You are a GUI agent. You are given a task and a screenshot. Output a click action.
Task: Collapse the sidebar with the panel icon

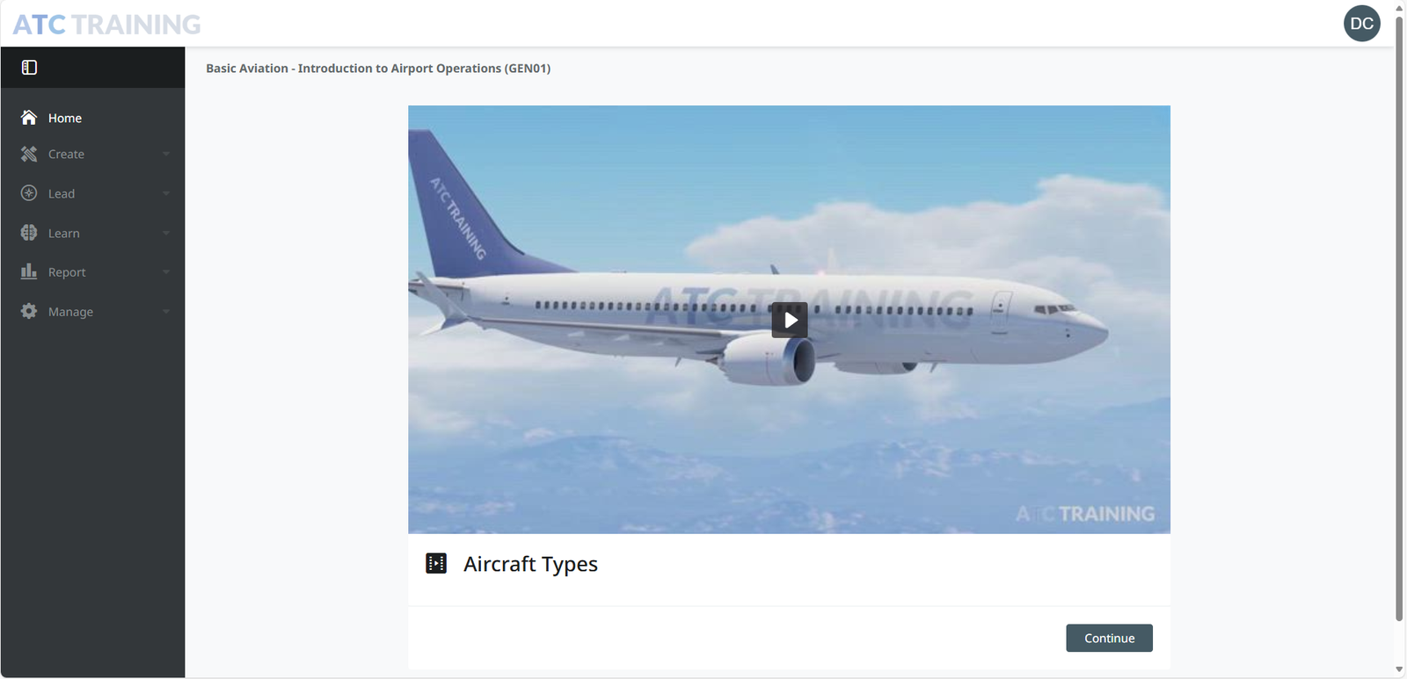coord(29,68)
